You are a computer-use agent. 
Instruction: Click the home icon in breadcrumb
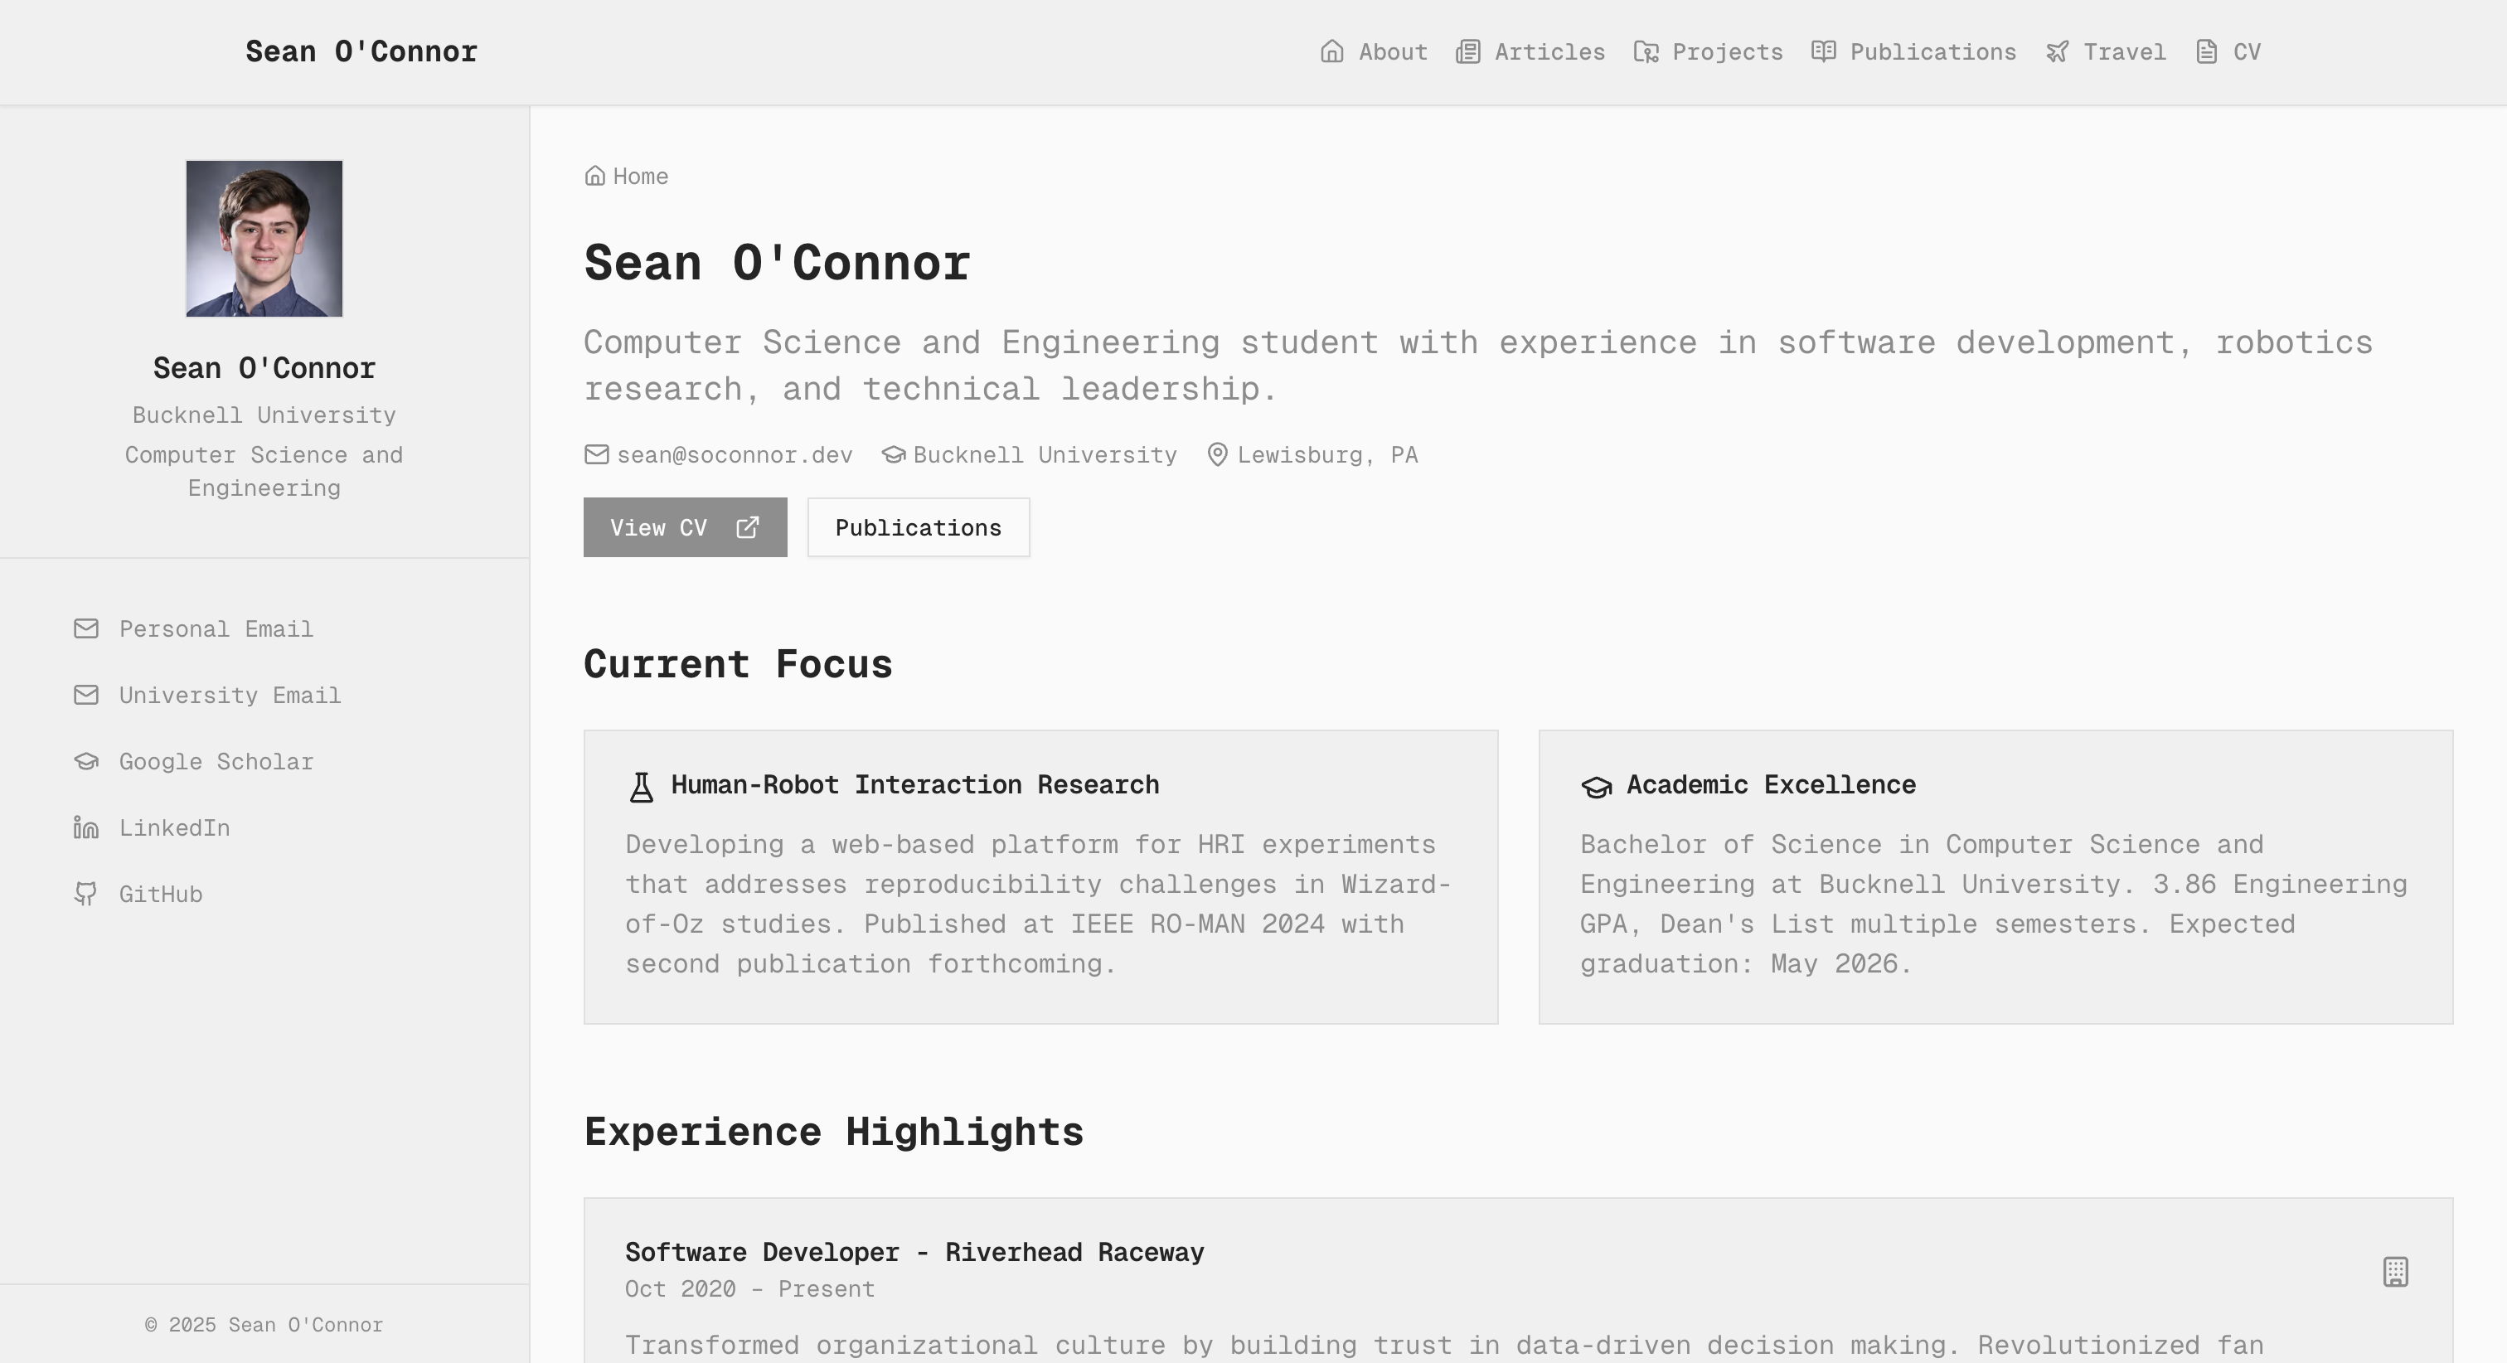[x=594, y=177]
